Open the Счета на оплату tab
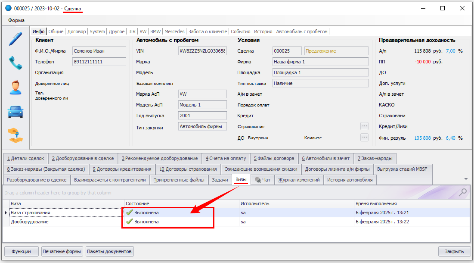This screenshot has width=474, height=263. 225,158
